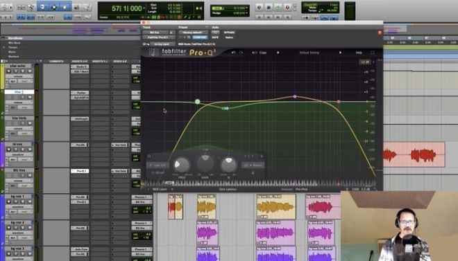Screen dimensions: 458x261
Task: Toggle automation Safe in plug-in header
Action: pyautogui.click(x=215, y=37)
